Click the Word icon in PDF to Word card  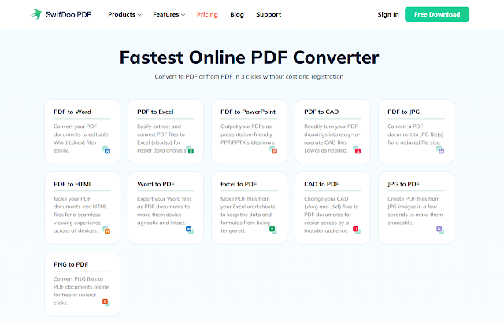pyautogui.click(x=106, y=150)
